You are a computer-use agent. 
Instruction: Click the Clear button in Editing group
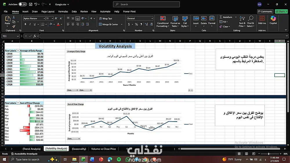coord(225,27)
